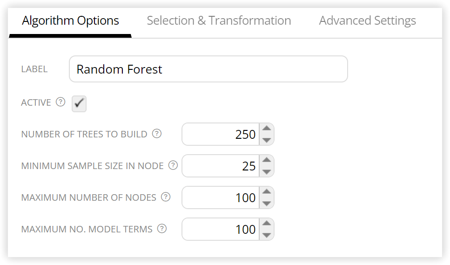This screenshot has height=265, width=450.
Task: Decrease minimum sample size in node
Action: (267, 171)
